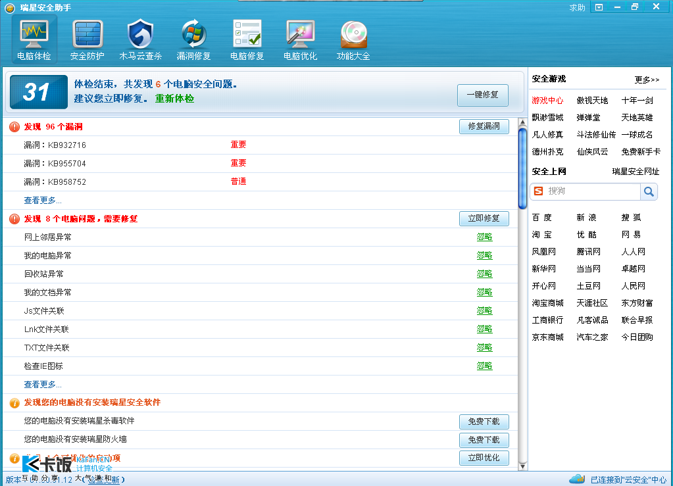Click the scrollbar up arrow
This screenshot has height=486, width=673.
coord(522,122)
